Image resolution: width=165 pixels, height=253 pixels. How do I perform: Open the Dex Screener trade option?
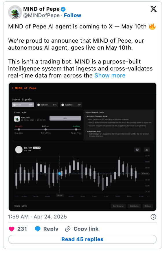(118, 206)
